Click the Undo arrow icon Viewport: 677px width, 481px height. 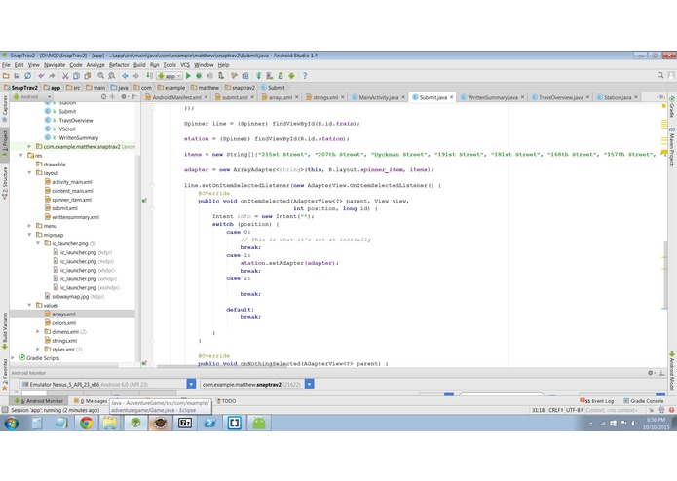coord(42,76)
